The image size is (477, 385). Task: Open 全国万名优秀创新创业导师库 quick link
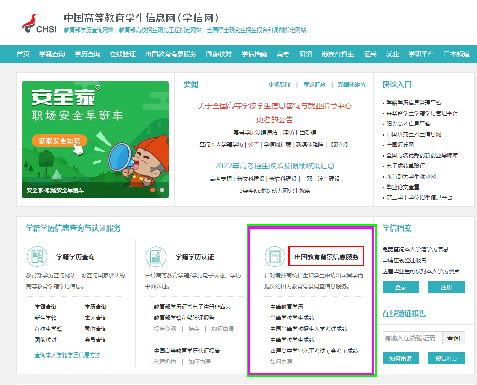tap(422, 156)
